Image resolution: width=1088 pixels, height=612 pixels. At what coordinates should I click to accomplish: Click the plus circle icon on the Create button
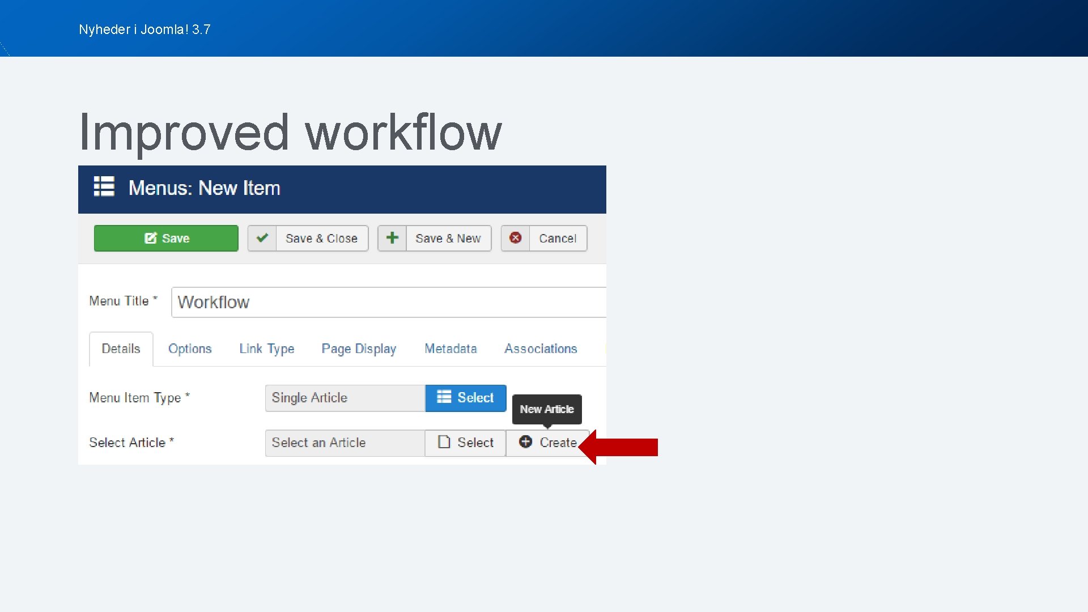point(525,442)
